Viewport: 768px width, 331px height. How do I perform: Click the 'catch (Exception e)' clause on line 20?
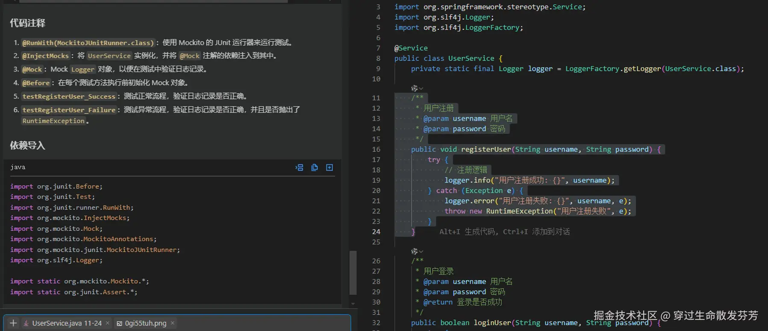(x=475, y=191)
